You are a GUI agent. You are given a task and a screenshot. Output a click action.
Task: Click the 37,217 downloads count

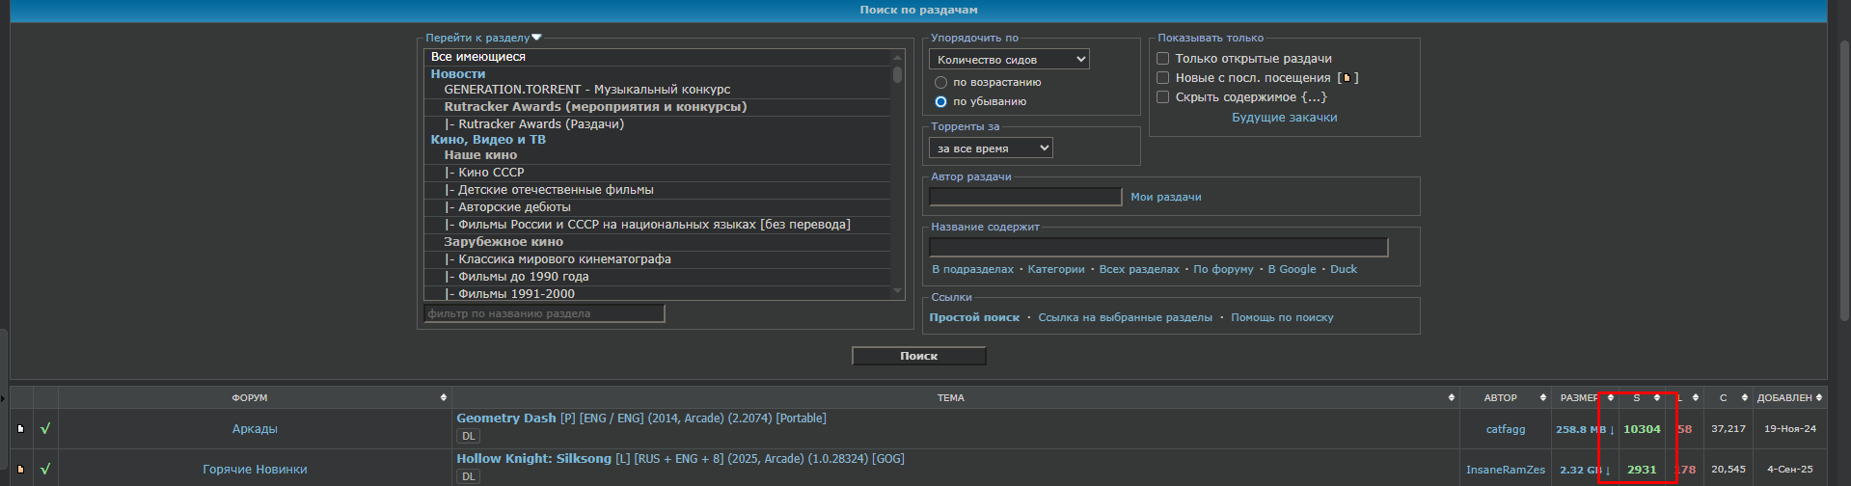click(1729, 429)
